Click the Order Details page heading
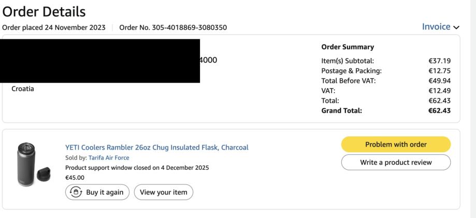Viewport: 476px width, 218px height. (44, 11)
